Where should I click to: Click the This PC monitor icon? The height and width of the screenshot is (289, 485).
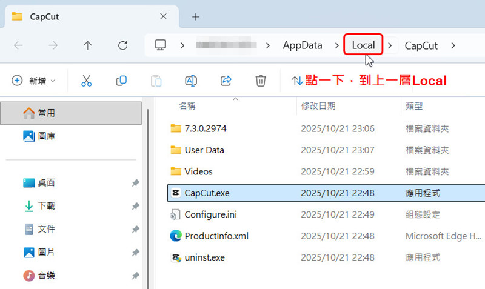tap(160, 45)
